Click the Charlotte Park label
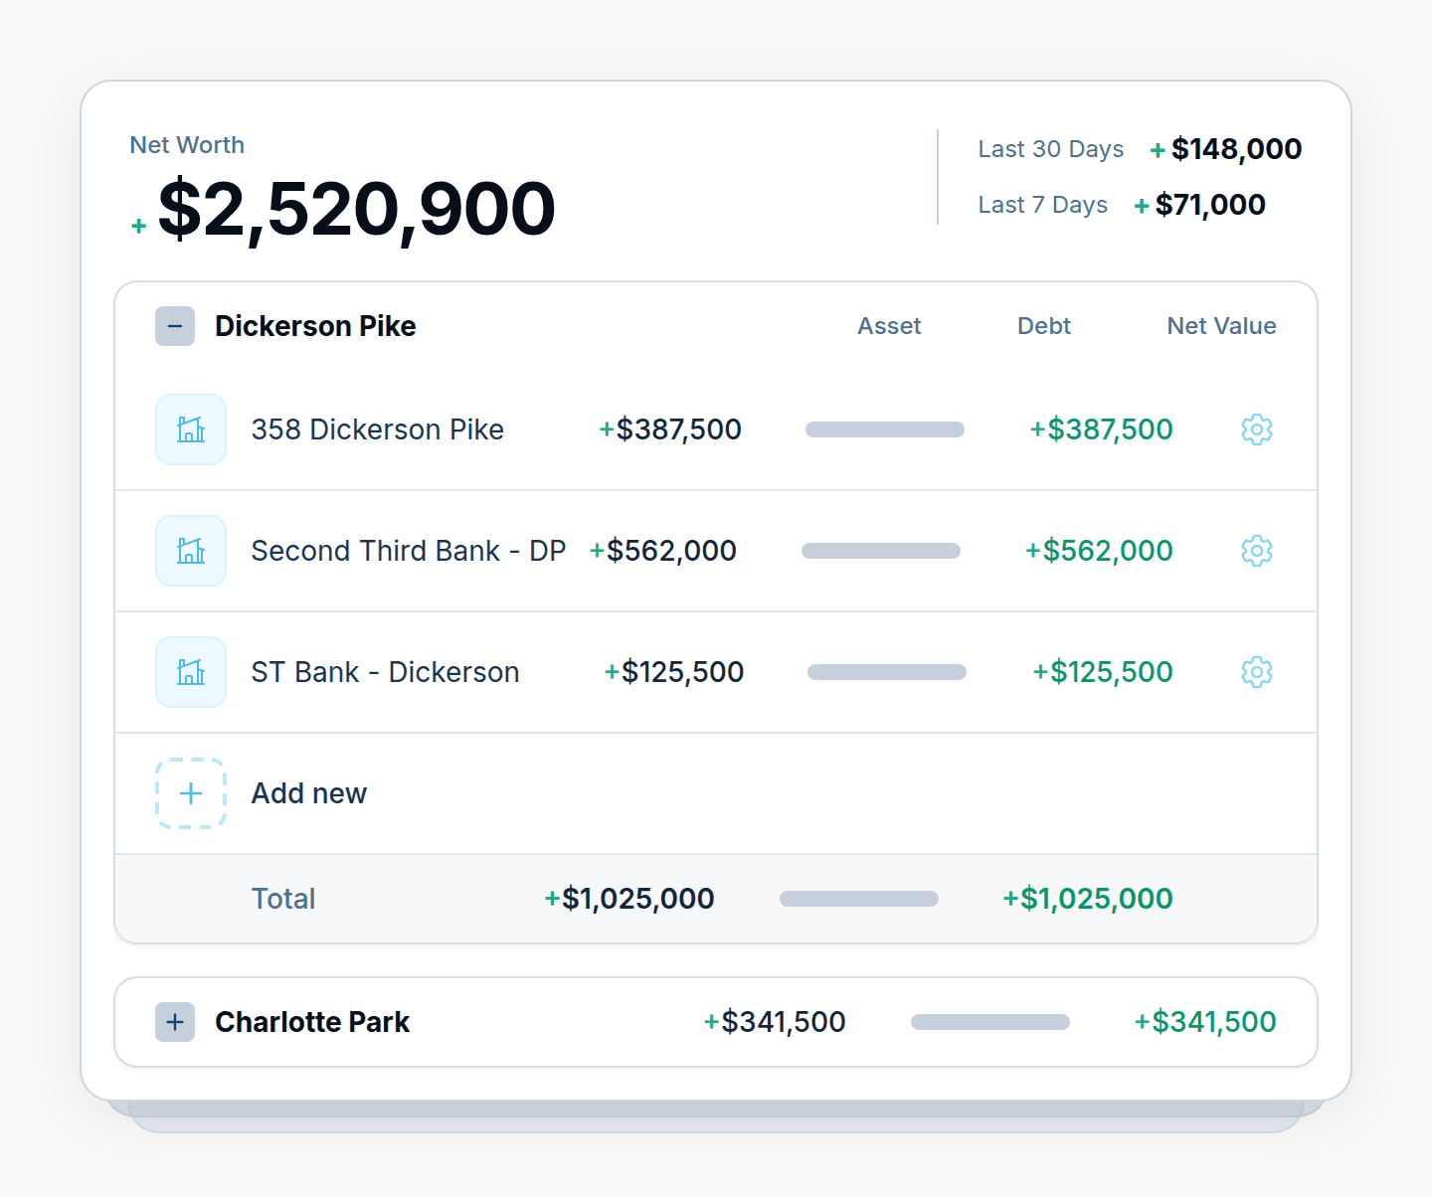1432x1197 pixels. tap(312, 1022)
